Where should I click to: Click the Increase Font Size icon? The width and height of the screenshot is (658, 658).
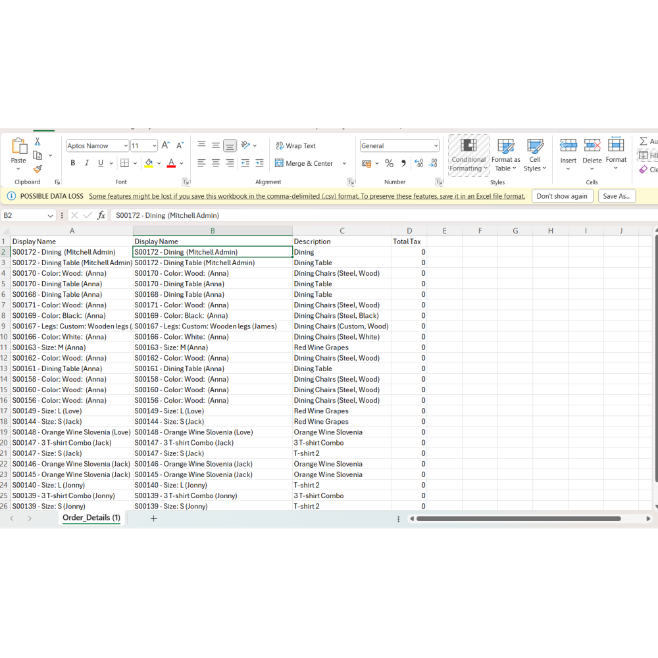pos(166,145)
